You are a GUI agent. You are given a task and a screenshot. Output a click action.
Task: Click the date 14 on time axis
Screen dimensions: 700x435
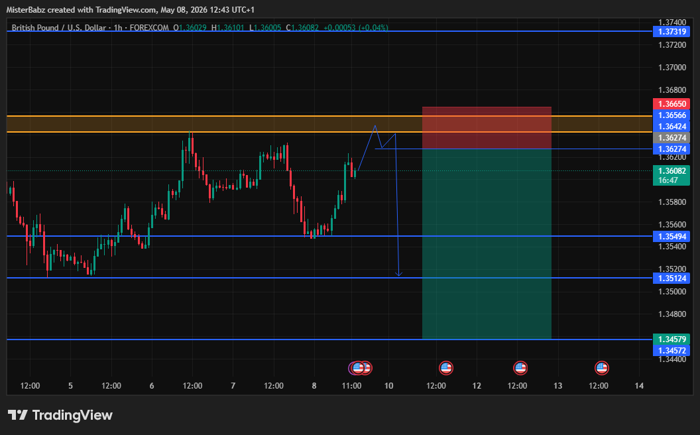[x=639, y=385]
